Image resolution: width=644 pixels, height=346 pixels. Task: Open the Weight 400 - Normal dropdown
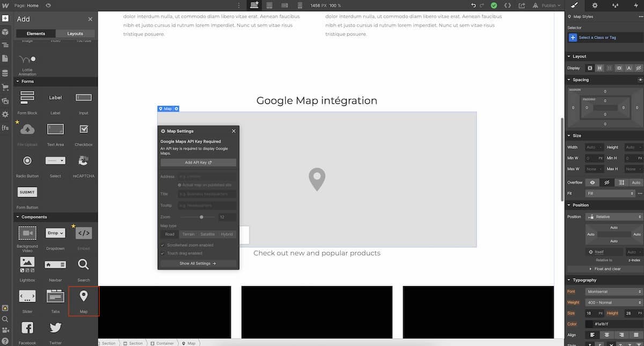(x=614, y=303)
